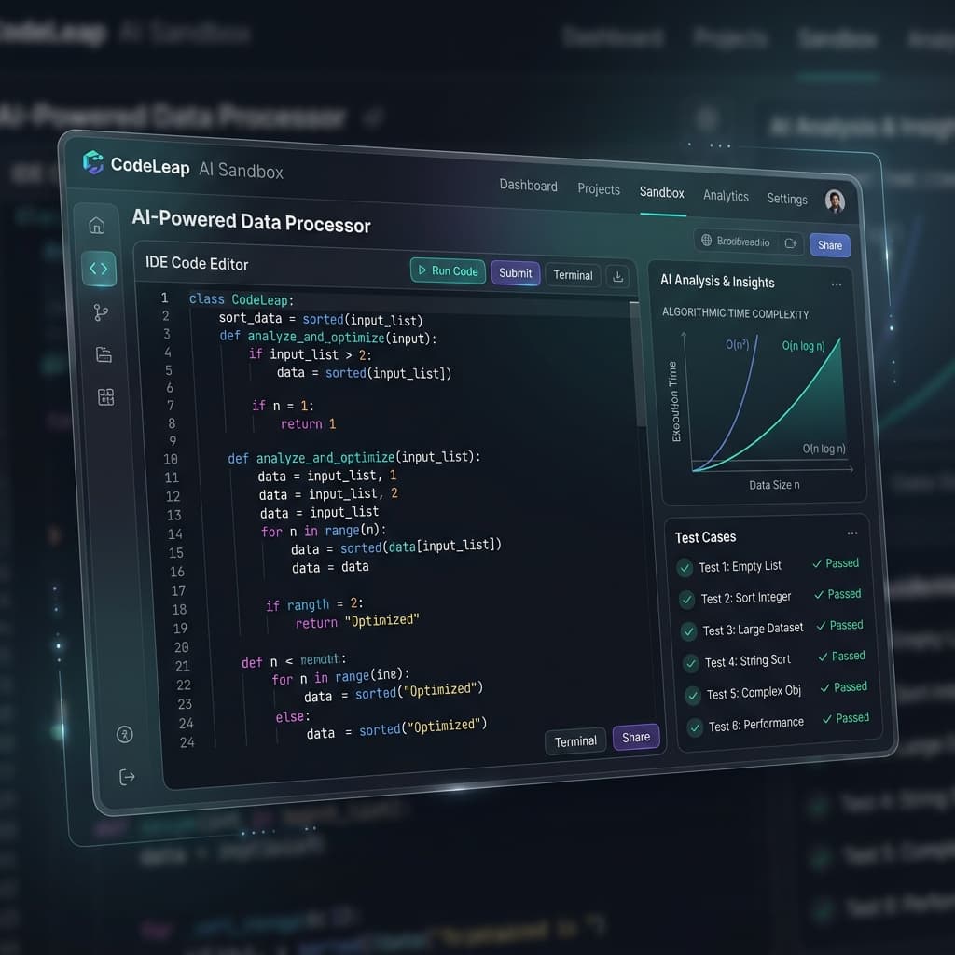Click the download icon in the editor toolbar
Screen dimensions: 955x955
tap(617, 276)
